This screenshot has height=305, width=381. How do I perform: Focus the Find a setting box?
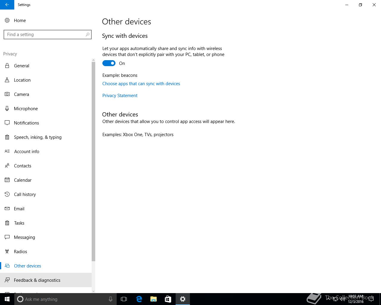pyautogui.click(x=48, y=35)
